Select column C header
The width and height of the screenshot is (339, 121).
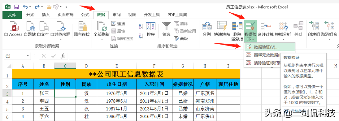[65, 66]
